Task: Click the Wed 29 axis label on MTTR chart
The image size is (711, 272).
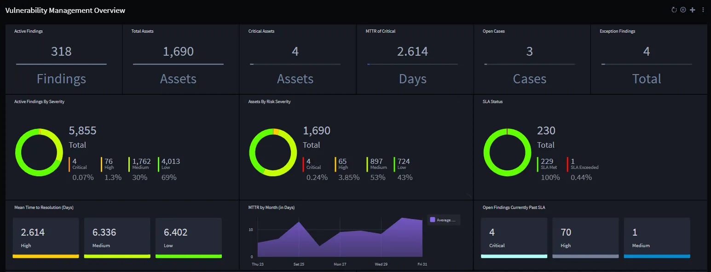Action: [x=381, y=264]
